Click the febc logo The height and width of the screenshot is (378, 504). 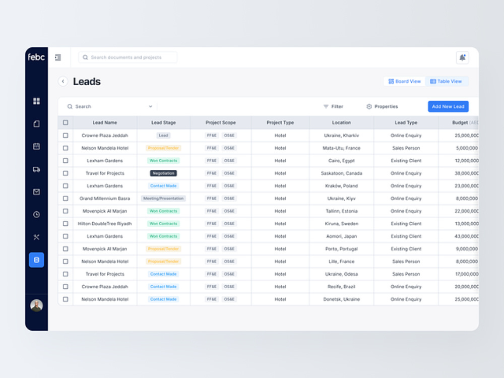click(36, 57)
